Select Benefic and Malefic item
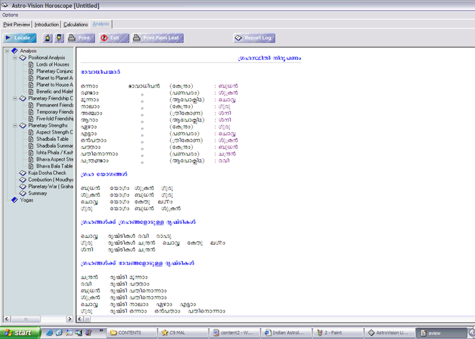The height and width of the screenshot is (339, 475). pos(54,92)
